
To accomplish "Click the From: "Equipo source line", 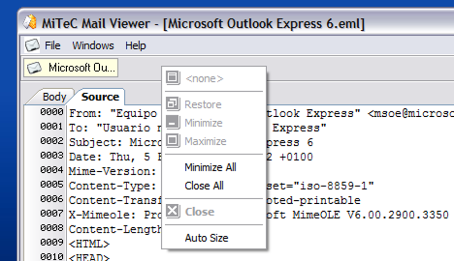I will (x=113, y=114).
